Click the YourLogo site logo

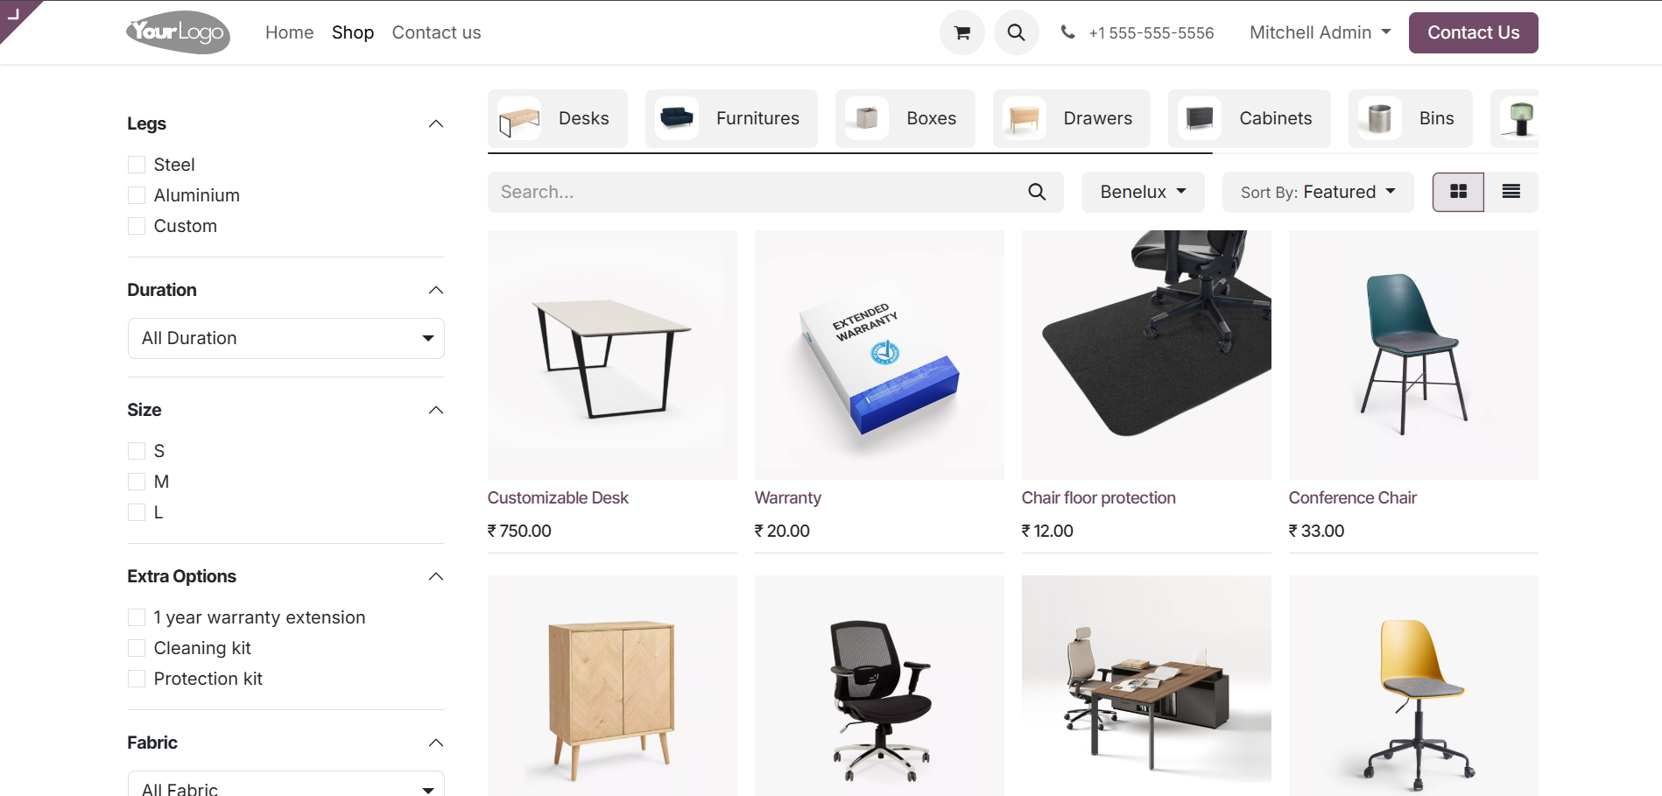pyautogui.click(x=179, y=32)
